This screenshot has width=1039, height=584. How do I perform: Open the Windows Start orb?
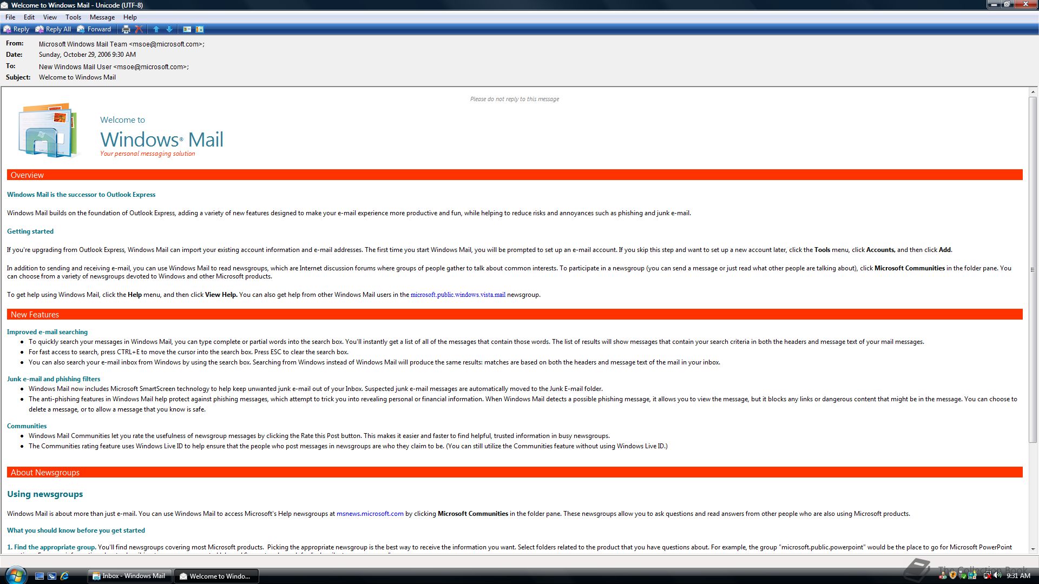15,575
